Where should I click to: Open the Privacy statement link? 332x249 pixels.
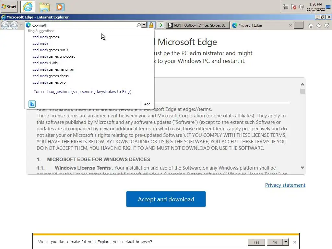[285, 185]
